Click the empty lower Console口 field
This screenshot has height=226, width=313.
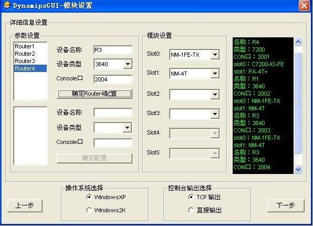113,143
